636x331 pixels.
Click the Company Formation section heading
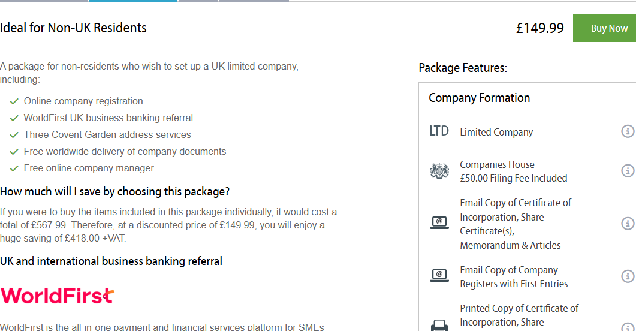[x=479, y=98]
